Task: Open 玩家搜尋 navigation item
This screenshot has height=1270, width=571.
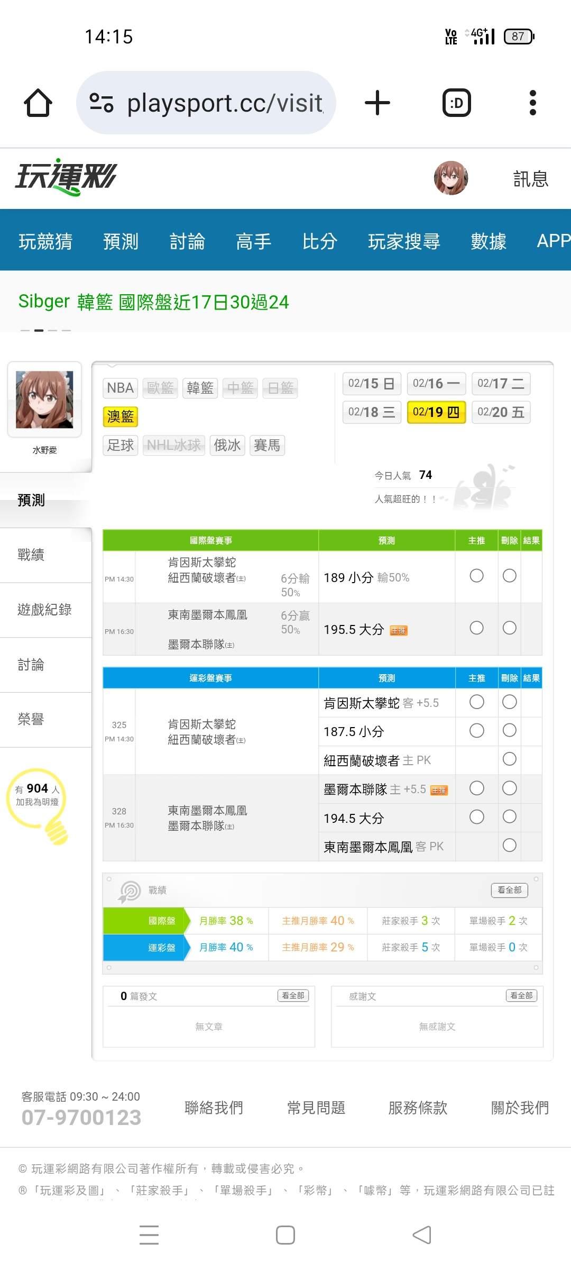Action: pyautogui.click(x=404, y=241)
